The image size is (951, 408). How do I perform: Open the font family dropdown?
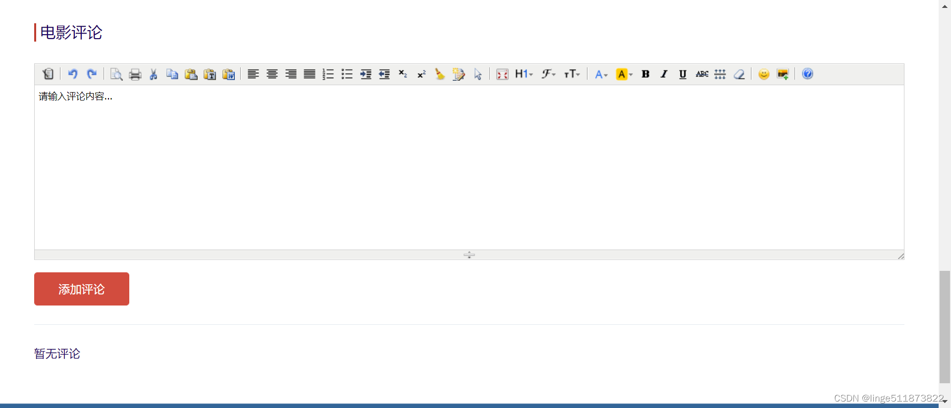click(548, 74)
